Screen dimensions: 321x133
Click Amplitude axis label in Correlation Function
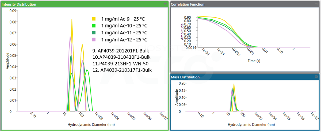(x=182, y=32)
